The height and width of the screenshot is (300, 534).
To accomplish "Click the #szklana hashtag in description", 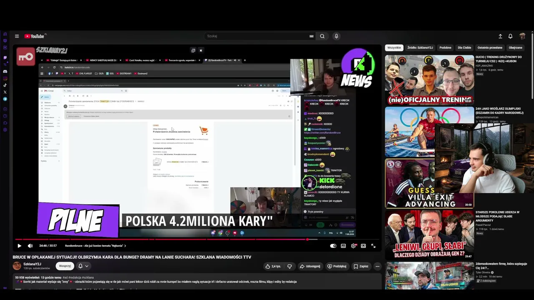I will coord(88,277).
